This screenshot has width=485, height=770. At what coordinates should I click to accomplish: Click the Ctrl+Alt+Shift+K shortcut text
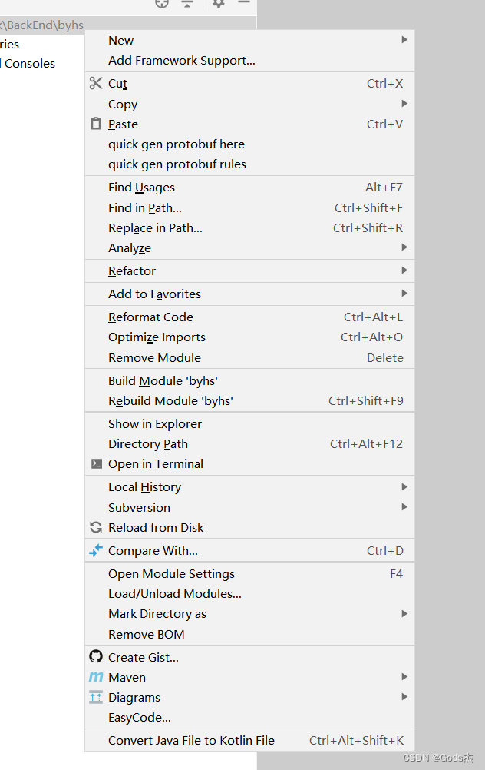pos(357,741)
